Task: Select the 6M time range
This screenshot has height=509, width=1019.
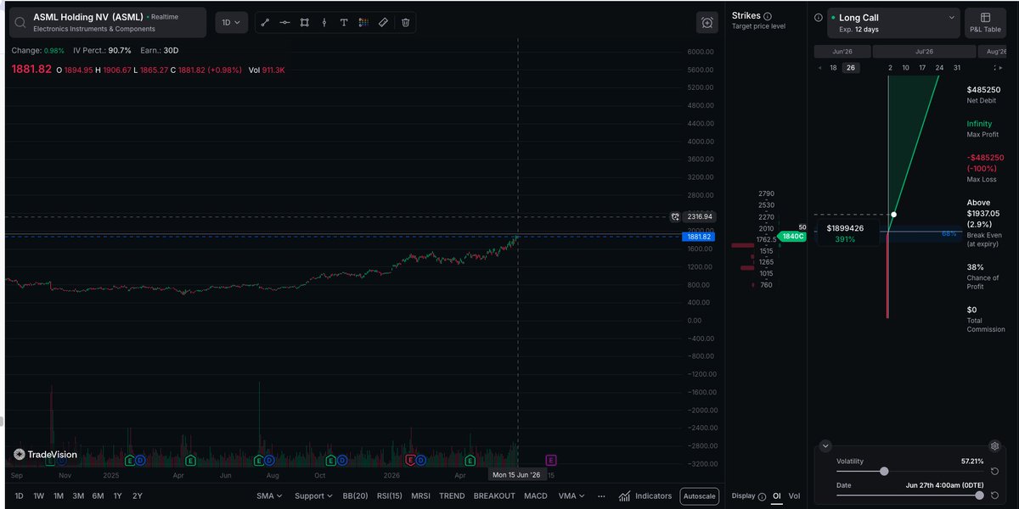Action: (98, 496)
